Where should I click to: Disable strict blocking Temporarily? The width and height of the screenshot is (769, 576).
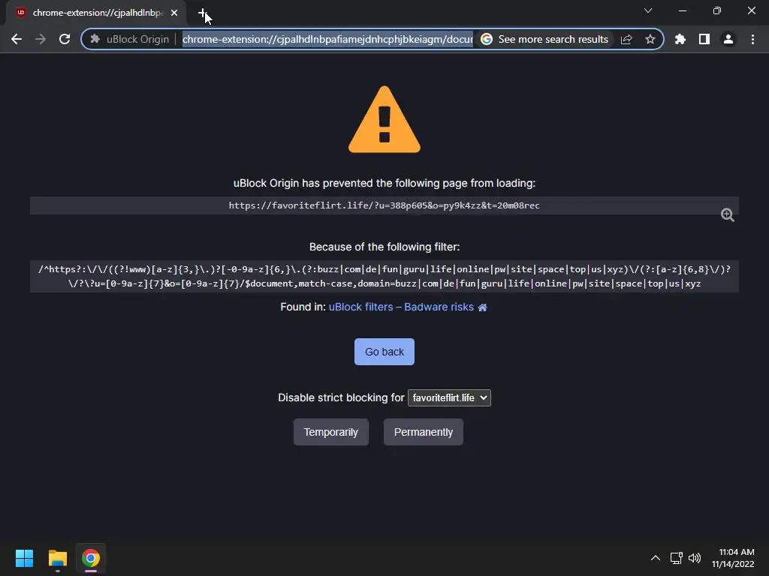[331, 432]
